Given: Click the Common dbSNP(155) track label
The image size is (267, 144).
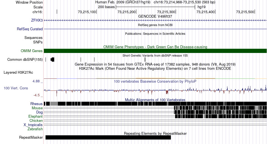Looking at the screenshot, I should point(25,59).
